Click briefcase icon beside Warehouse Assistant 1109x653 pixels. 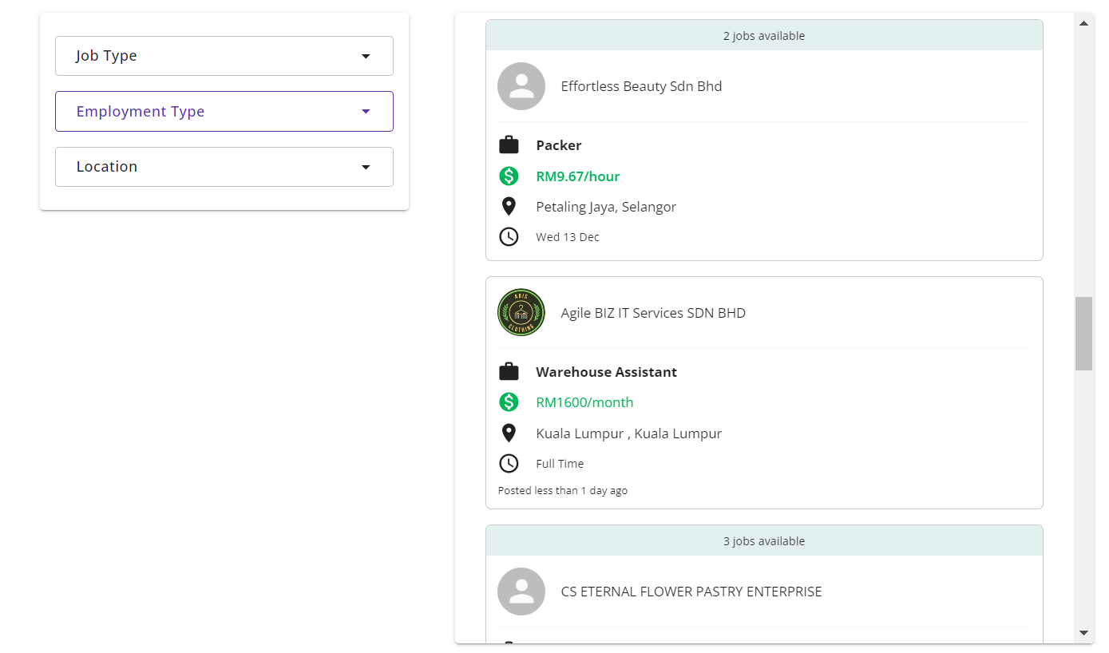click(x=509, y=372)
